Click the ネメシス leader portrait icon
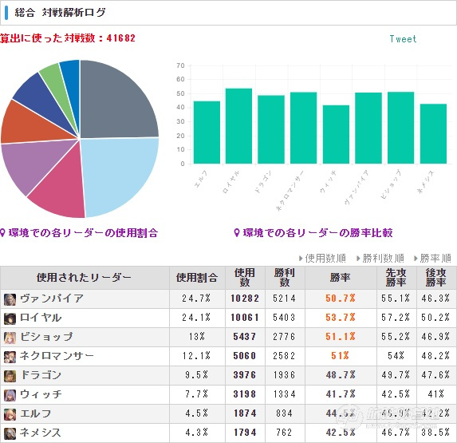The image size is (457, 443). tap(10, 433)
